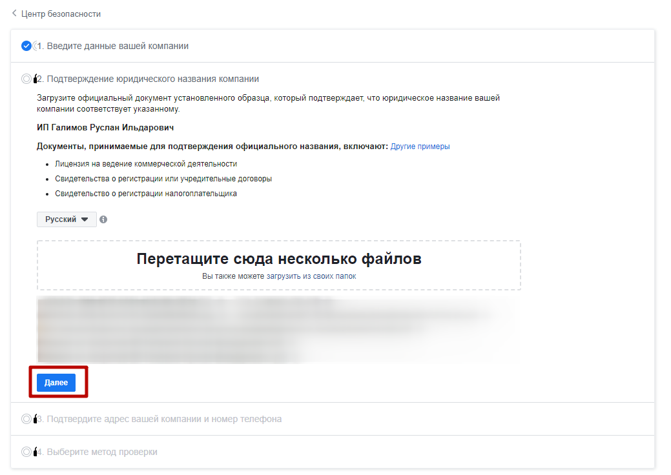This screenshot has height=475, width=671.
Task: Select the radio indicator for Выберите метод проверки
Action: (x=26, y=452)
